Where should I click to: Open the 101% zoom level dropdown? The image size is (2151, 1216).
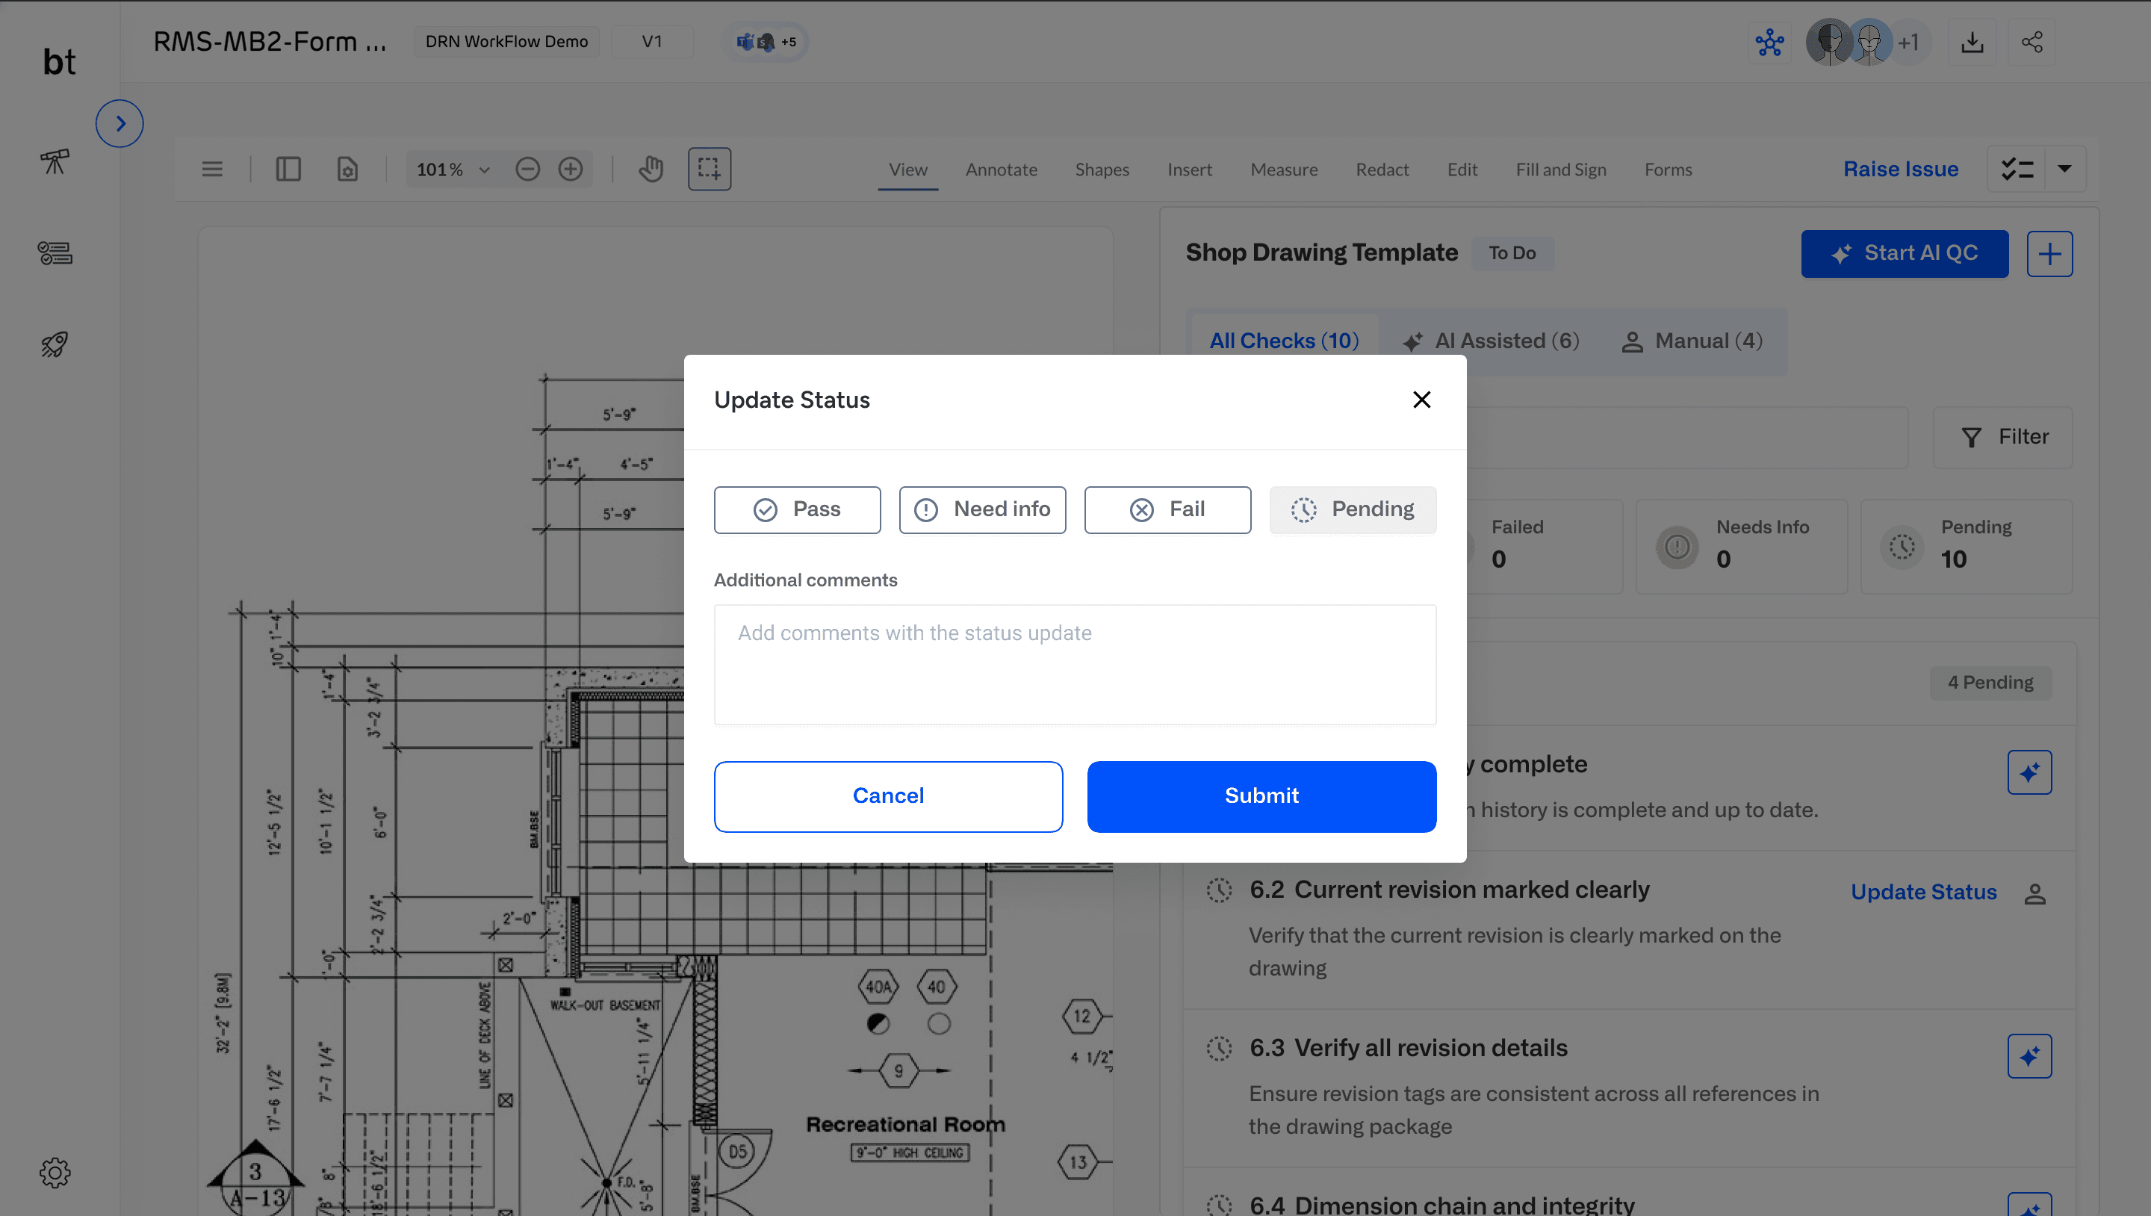tap(453, 170)
